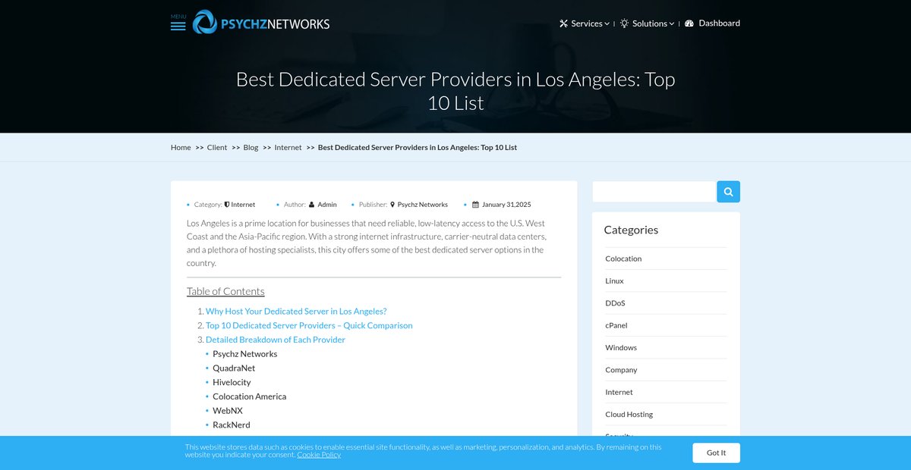Viewport: 911px width, 470px height.
Task: Open the Company category
Action: point(621,370)
